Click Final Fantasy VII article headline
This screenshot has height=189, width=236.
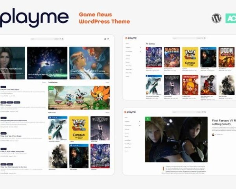point(224,122)
